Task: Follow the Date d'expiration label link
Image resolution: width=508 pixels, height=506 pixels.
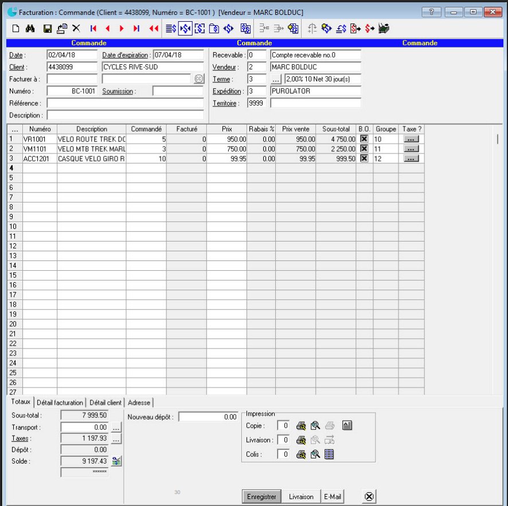Action: pos(125,55)
